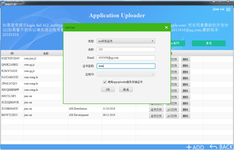Toggle the appuploader service storage checkbox

point(105,82)
